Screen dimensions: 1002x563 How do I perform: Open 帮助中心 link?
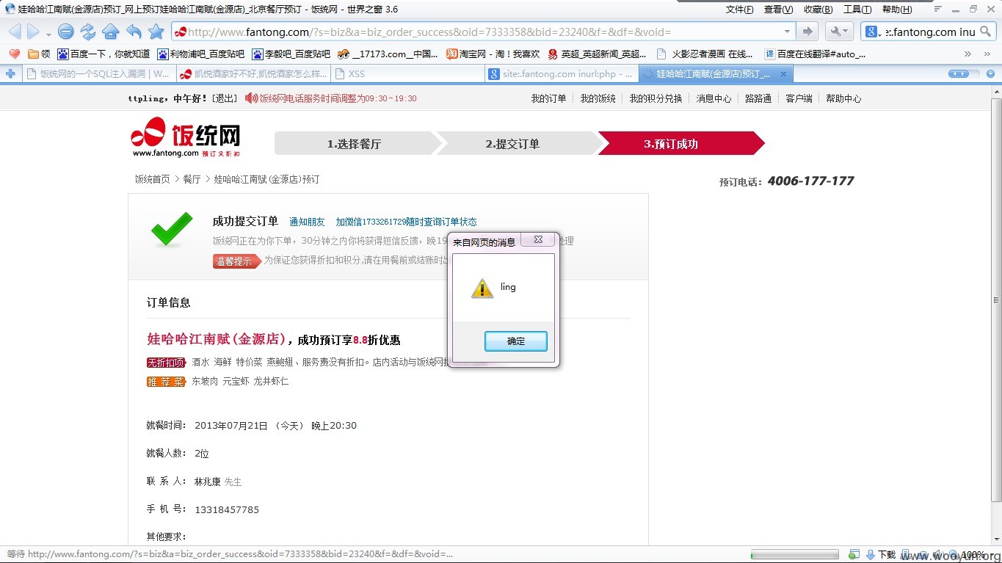[x=843, y=98]
